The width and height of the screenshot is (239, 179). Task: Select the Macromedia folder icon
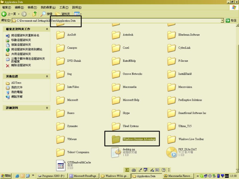(x=116, y=87)
